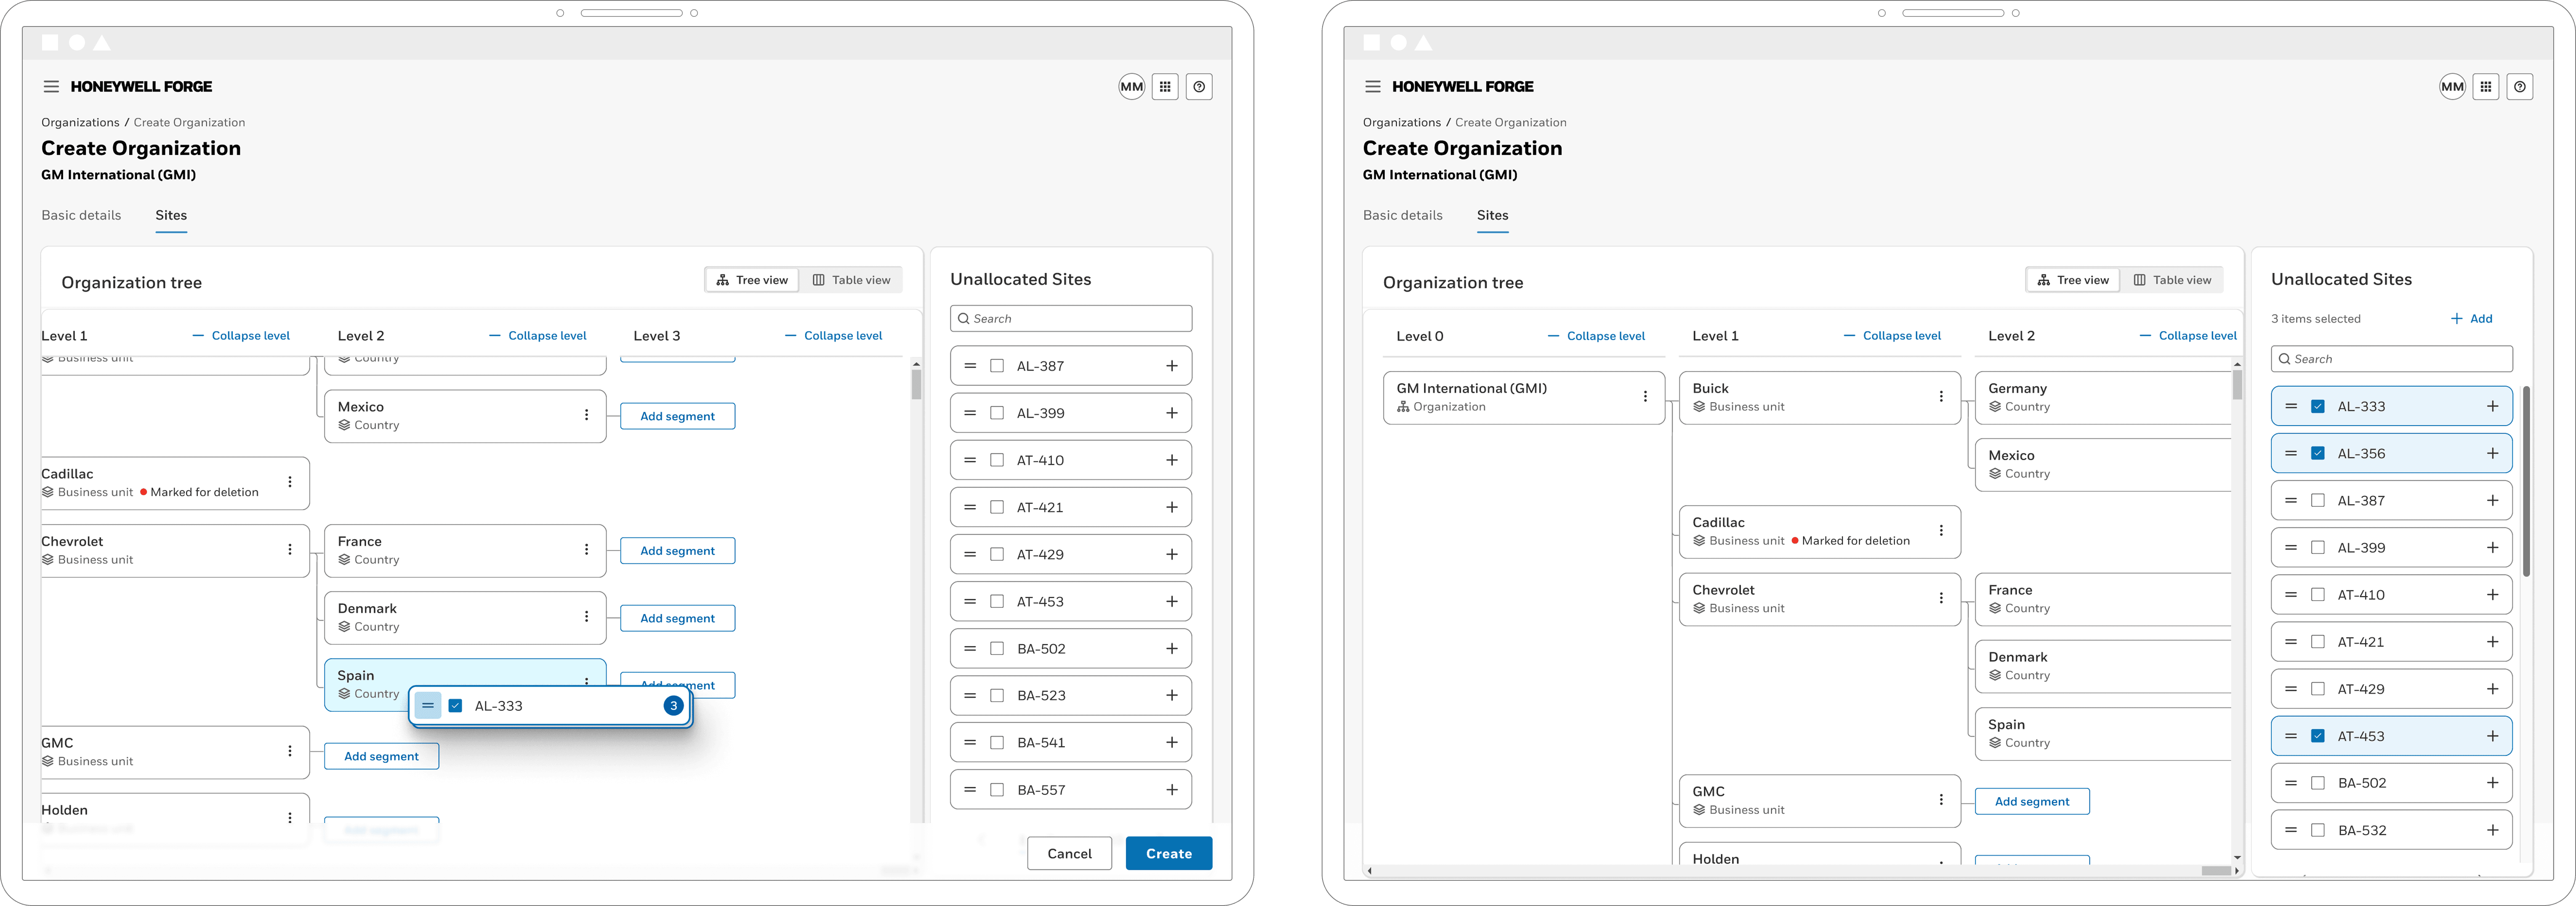The width and height of the screenshot is (2576, 906).
Task: Click drag handle of AT-453 in left screen
Action: tap(970, 601)
